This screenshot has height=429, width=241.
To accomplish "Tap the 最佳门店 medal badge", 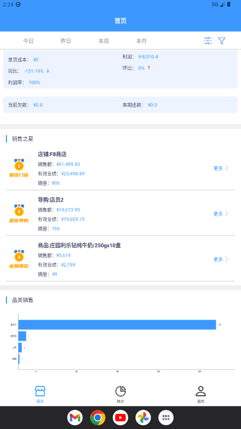I will coord(19,168).
